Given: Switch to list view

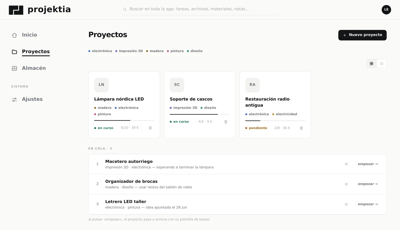Looking at the screenshot, I should (381, 64).
